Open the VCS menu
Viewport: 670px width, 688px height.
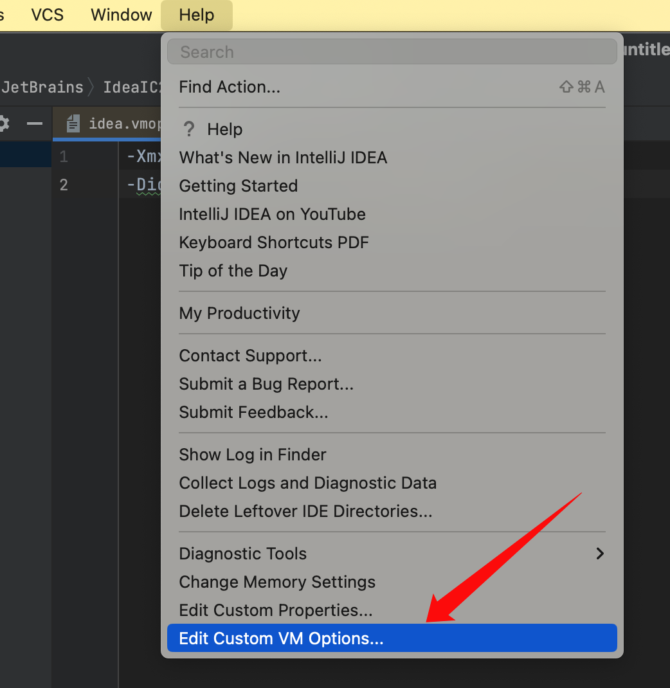pyautogui.click(x=48, y=15)
